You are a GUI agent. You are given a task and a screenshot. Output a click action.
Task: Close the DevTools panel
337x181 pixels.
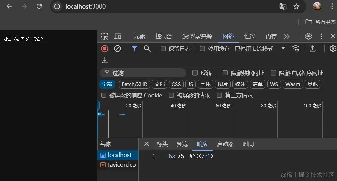click(333, 36)
